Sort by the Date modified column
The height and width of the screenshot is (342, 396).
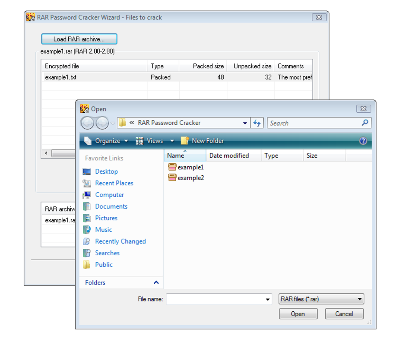coord(233,155)
